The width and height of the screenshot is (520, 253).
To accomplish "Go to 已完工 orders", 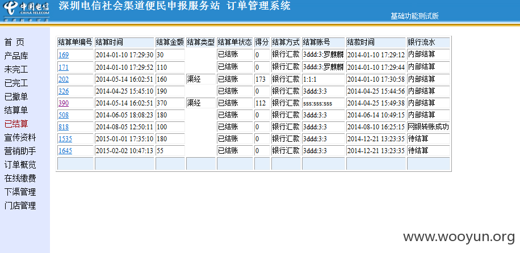I will coord(16,83).
